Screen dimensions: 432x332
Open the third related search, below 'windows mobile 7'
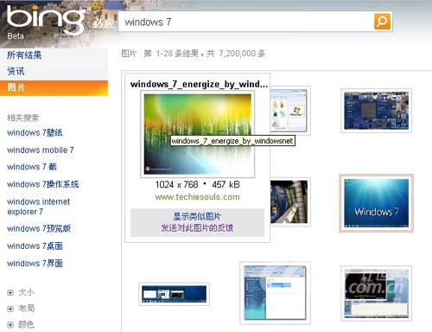pyautogui.click(x=32, y=167)
